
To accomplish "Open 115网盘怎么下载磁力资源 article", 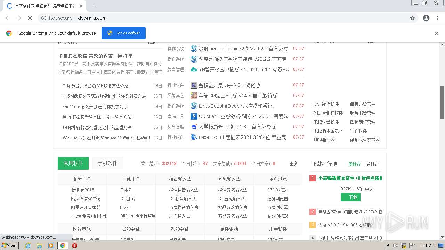I will click(104, 96).
